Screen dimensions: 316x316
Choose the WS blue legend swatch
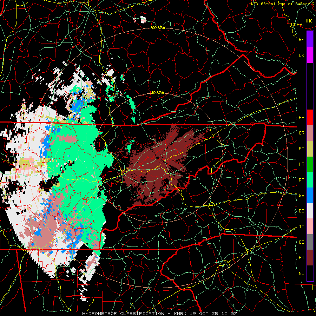point(310,195)
